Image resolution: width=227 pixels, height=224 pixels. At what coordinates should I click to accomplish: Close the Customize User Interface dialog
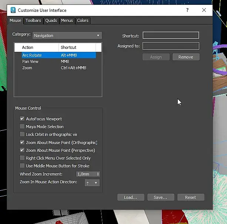[x=204, y=10]
